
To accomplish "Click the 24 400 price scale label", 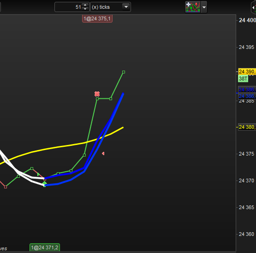I will pos(247,20).
